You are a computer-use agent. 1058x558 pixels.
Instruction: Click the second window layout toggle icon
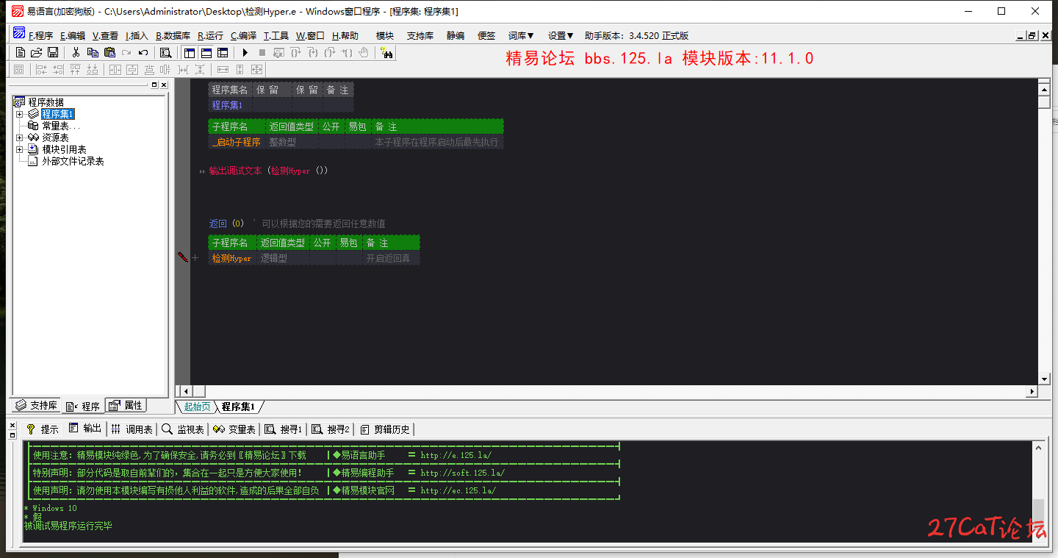pos(206,52)
